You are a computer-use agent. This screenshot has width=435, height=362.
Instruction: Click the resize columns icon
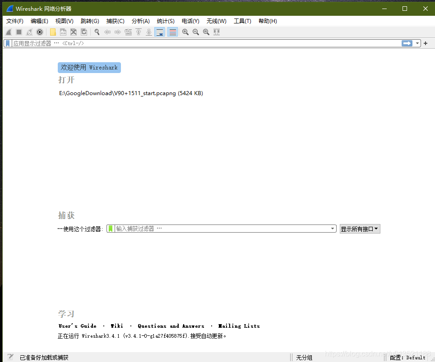tap(217, 32)
